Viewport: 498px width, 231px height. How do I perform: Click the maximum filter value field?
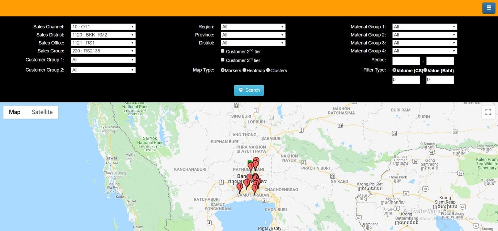440,80
